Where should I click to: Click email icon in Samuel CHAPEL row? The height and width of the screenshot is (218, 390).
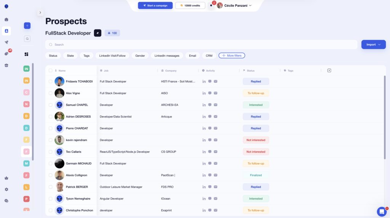pos(216,105)
